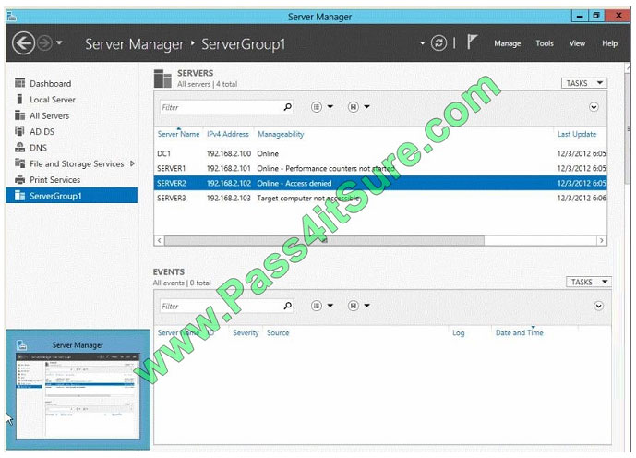
Task: Open the navigation history dropdown arrow
Action: (59, 42)
